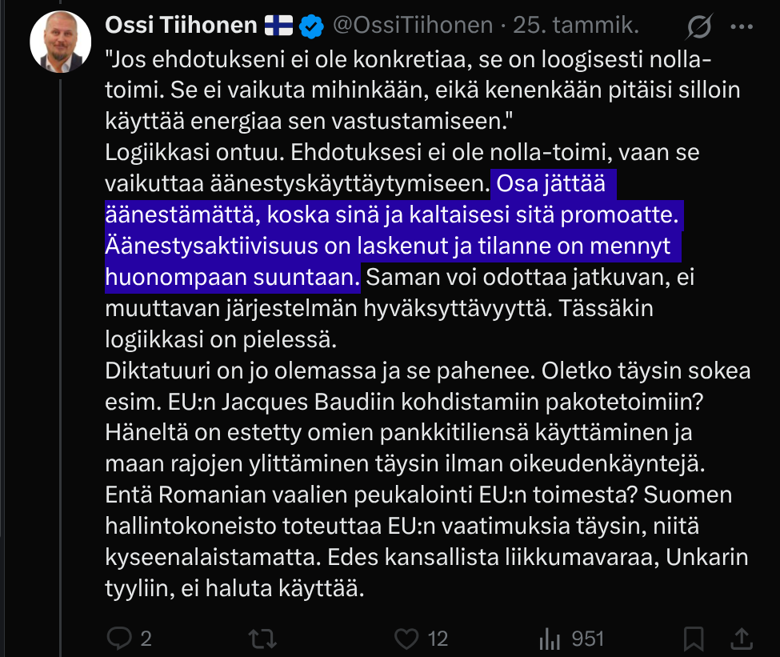The image size is (780, 657).
Task: Click the Ossi Tiihonen display name
Action: [x=182, y=26]
